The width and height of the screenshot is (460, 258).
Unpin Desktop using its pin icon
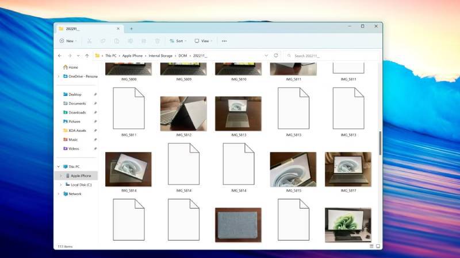click(95, 95)
